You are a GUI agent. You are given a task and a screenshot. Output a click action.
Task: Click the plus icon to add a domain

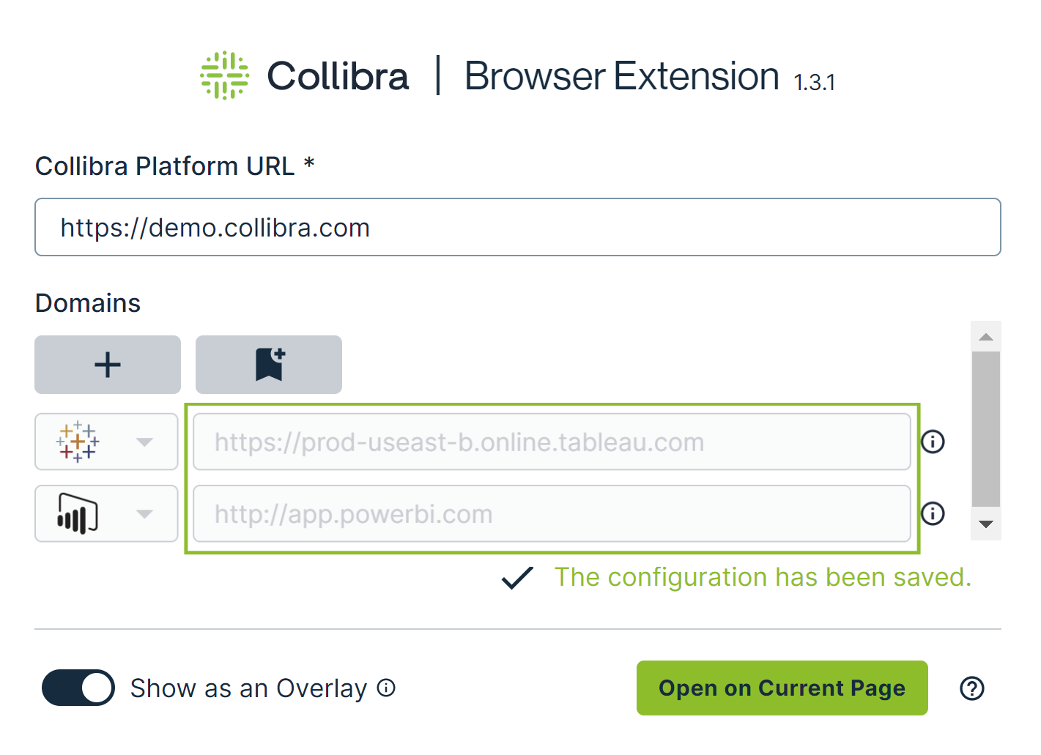(x=107, y=364)
